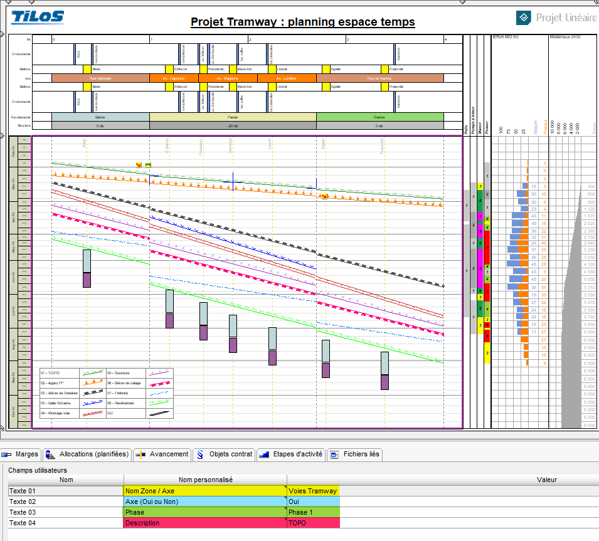Select the Rue de Nantes axis segment
This screenshot has height=541, width=599.
380,78
